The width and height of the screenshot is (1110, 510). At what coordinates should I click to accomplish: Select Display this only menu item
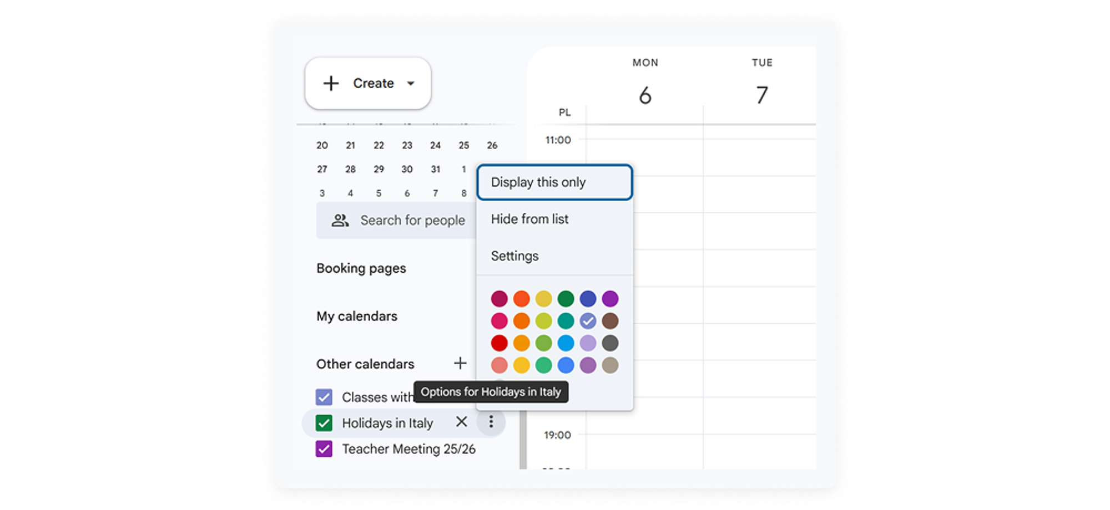pos(554,182)
